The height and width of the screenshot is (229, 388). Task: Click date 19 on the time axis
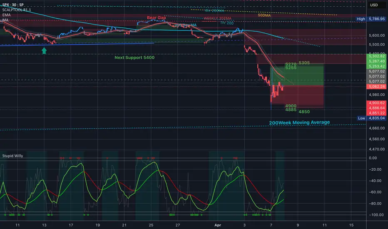click(x=97, y=225)
